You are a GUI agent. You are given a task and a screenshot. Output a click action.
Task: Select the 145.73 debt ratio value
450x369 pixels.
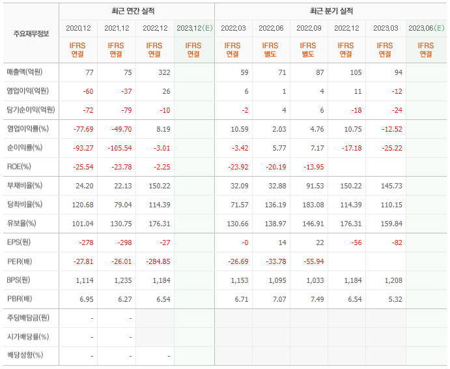391,186
